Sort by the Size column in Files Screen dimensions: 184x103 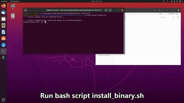(160, 14)
